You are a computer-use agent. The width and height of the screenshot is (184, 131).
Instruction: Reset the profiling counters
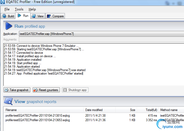[46, 90]
